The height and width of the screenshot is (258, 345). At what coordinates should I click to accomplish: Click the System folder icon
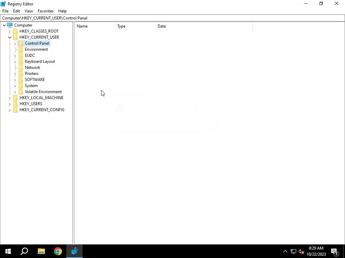(x=21, y=86)
